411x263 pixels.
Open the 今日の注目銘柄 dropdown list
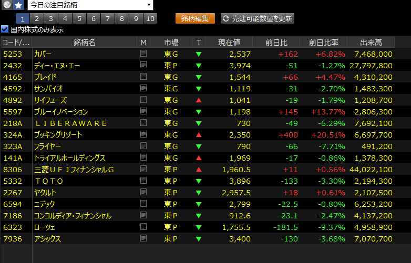click(x=90, y=5)
